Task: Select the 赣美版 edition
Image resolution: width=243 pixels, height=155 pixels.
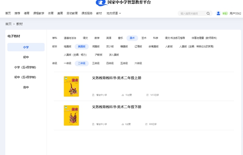Action: click(x=124, y=47)
